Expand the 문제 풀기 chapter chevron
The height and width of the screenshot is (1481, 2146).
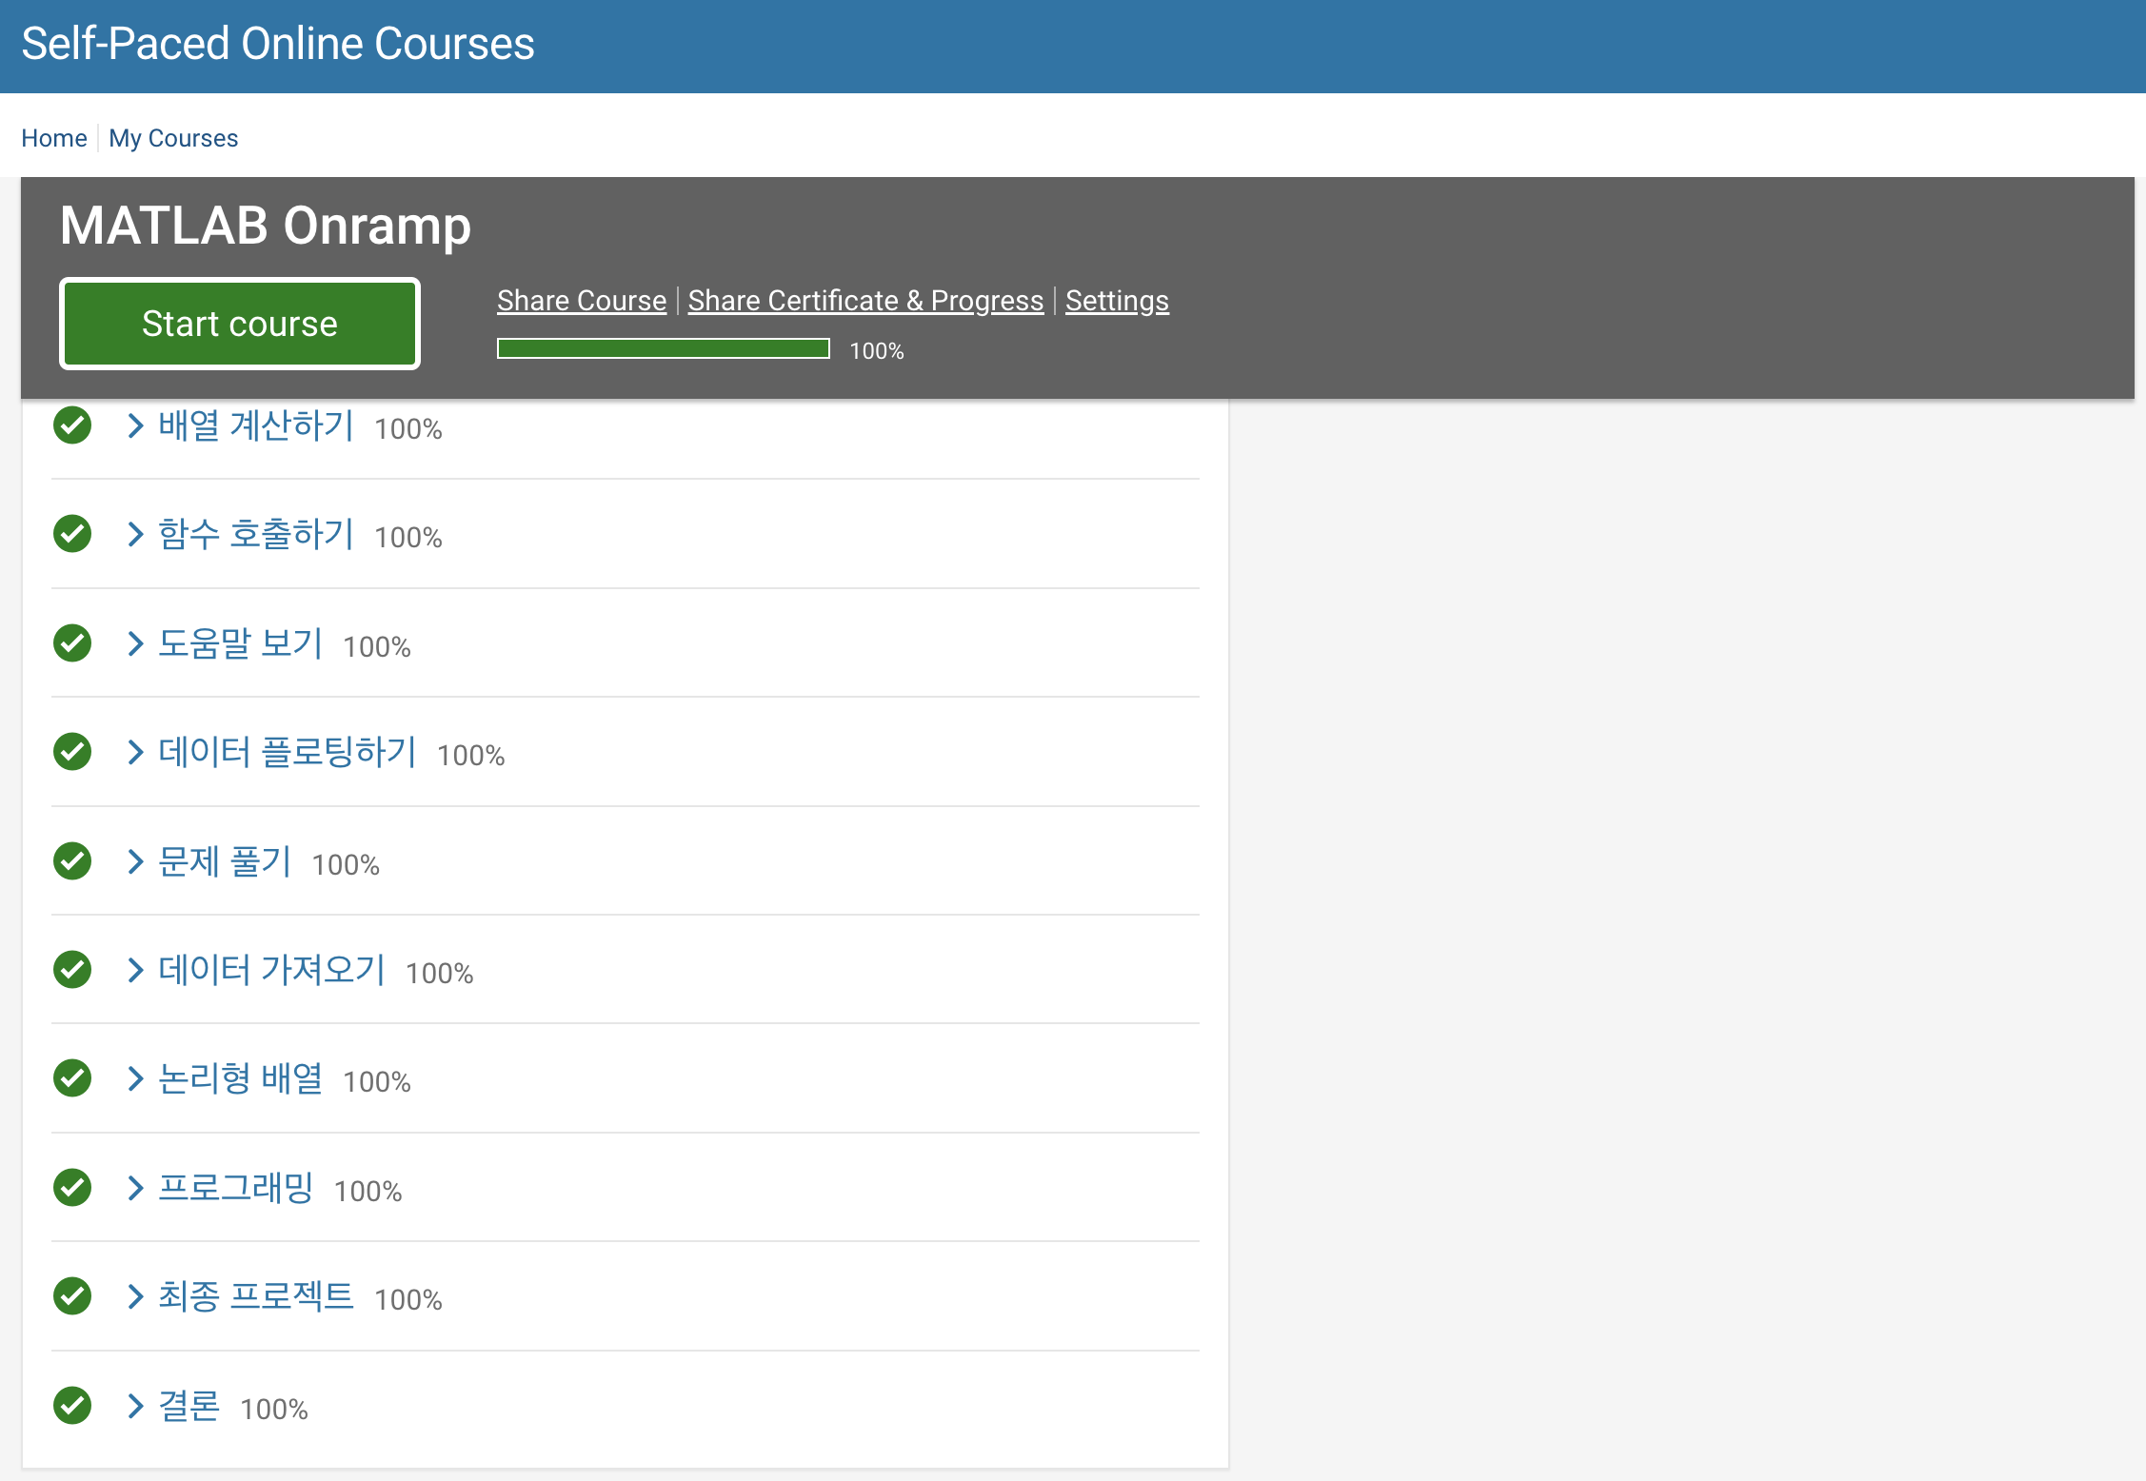pyautogui.click(x=135, y=861)
